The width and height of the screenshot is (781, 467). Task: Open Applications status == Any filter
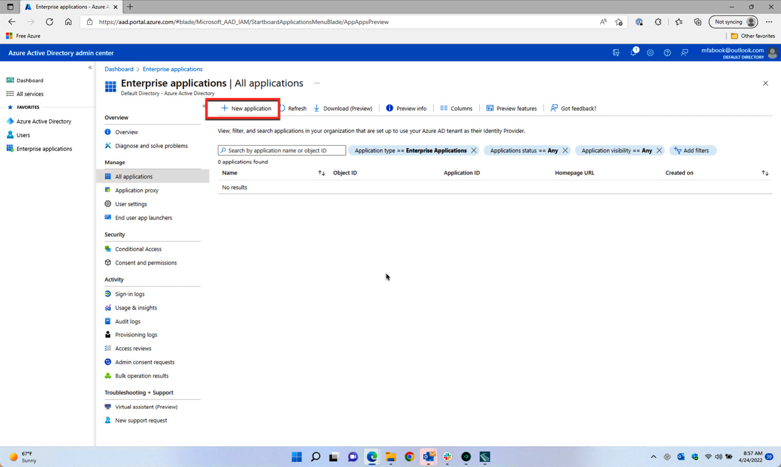[524, 150]
